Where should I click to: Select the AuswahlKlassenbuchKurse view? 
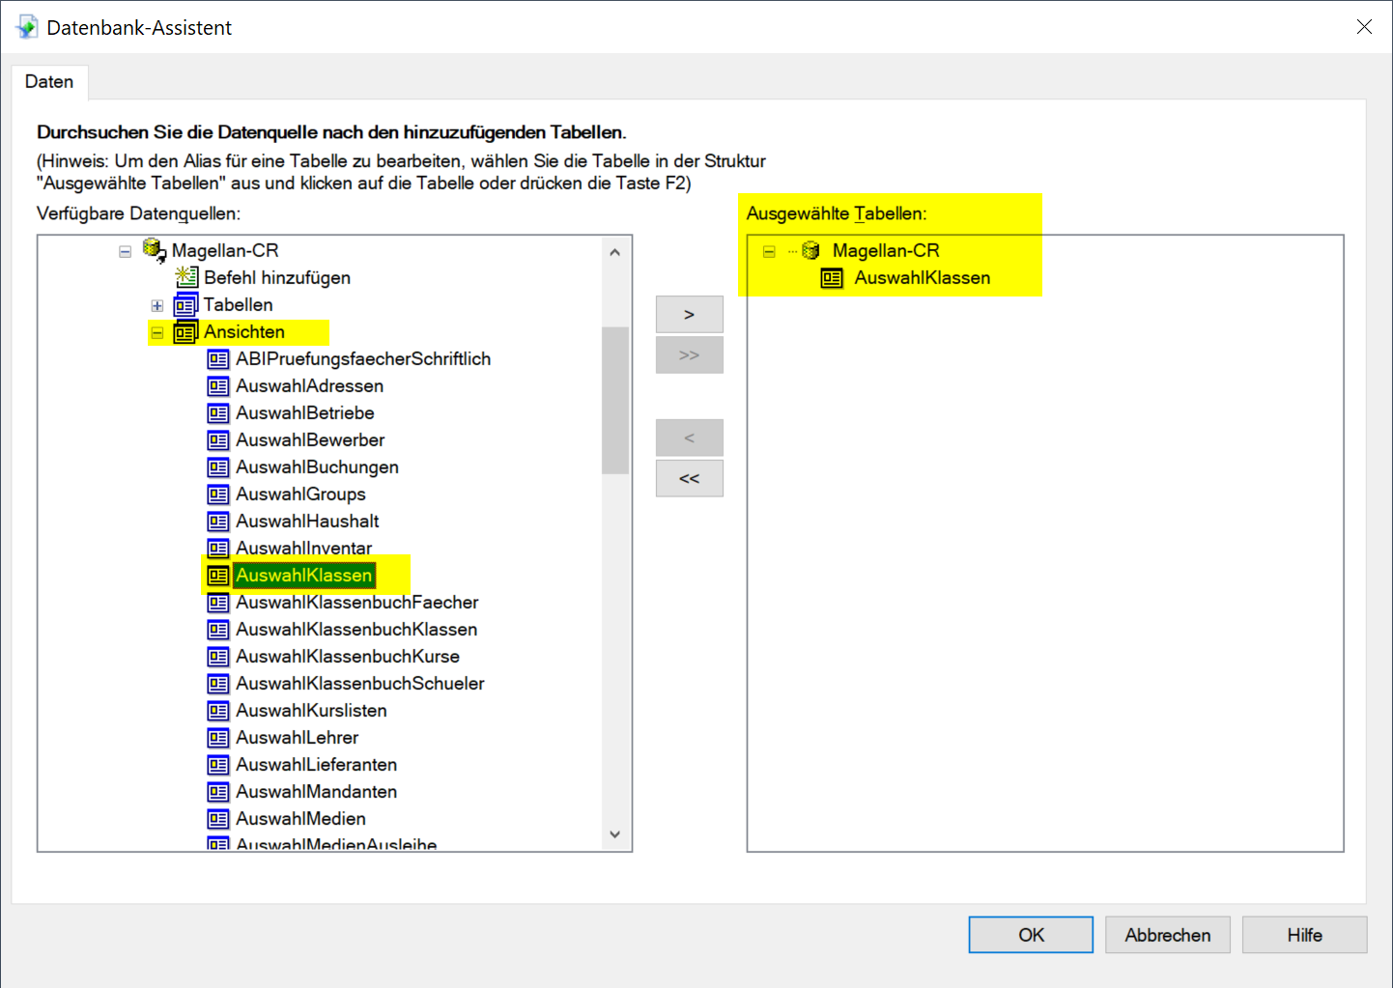[x=348, y=657]
